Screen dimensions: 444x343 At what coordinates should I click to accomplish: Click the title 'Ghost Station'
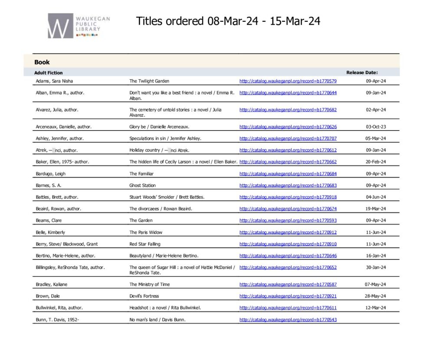[142, 185]
